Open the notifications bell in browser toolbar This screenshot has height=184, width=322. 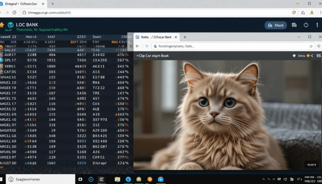click(x=303, y=13)
